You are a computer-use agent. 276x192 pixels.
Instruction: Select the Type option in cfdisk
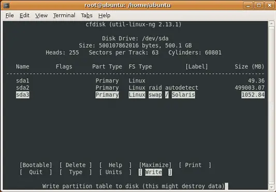(76, 172)
